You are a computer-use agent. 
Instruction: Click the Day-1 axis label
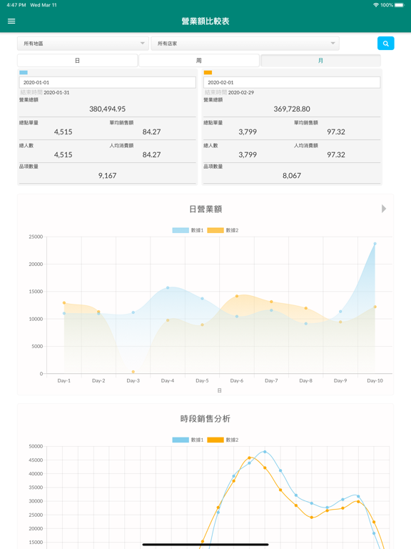64,380
